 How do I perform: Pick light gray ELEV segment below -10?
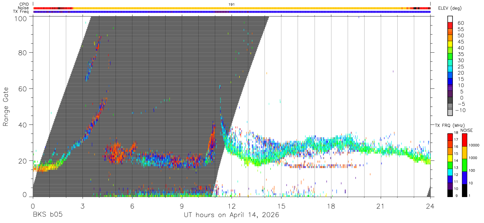pyautogui.click(x=450, y=113)
